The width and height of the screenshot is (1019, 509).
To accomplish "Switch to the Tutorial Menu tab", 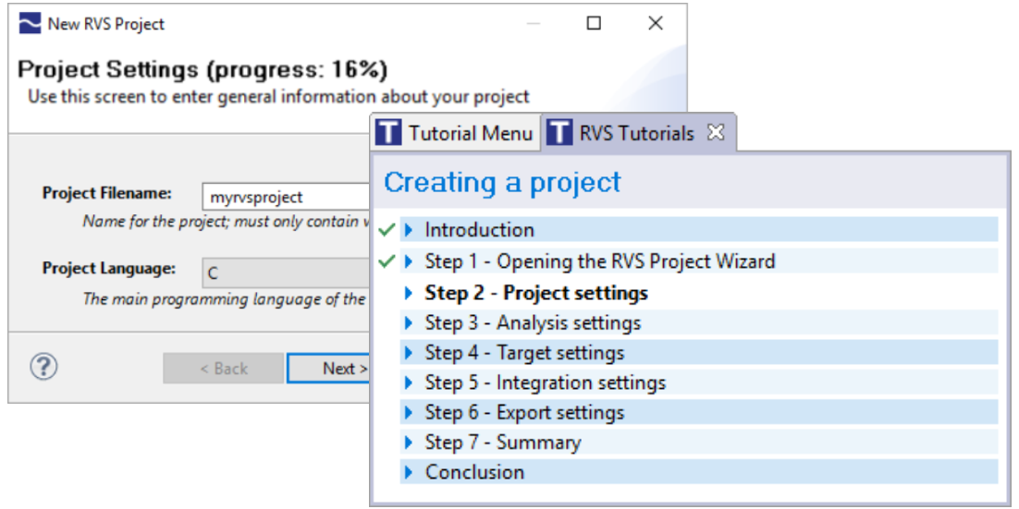I will tap(456, 133).
